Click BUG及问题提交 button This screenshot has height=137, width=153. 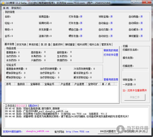[x=108, y=131]
